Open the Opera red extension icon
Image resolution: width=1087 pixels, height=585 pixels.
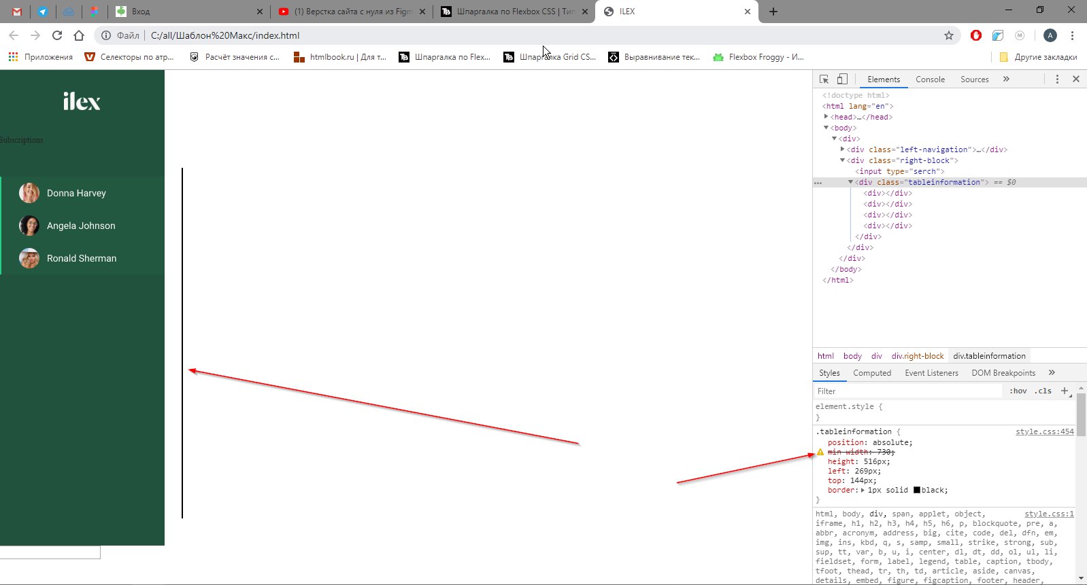pyautogui.click(x=976, y=35)
